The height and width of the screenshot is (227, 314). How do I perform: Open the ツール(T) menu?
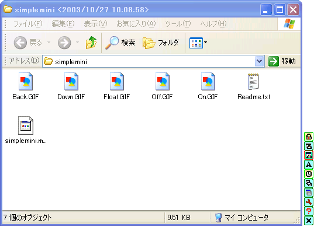(178, 24)
